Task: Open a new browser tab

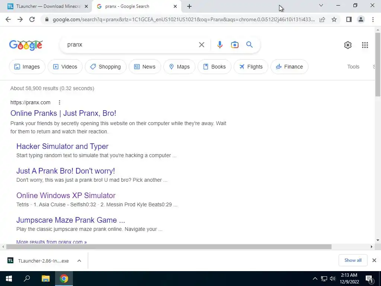Action: coord(189,7)
